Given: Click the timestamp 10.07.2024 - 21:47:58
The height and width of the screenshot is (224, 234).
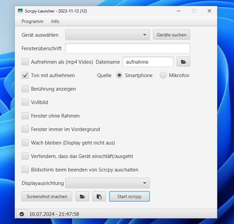Looking at the screenshot, I should click(x=54, y=214).
